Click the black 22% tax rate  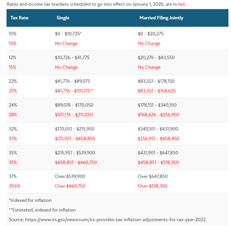point(13,81)
